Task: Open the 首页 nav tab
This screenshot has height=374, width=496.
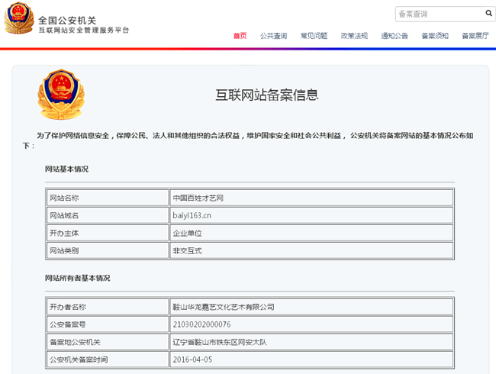Action: 240,36
